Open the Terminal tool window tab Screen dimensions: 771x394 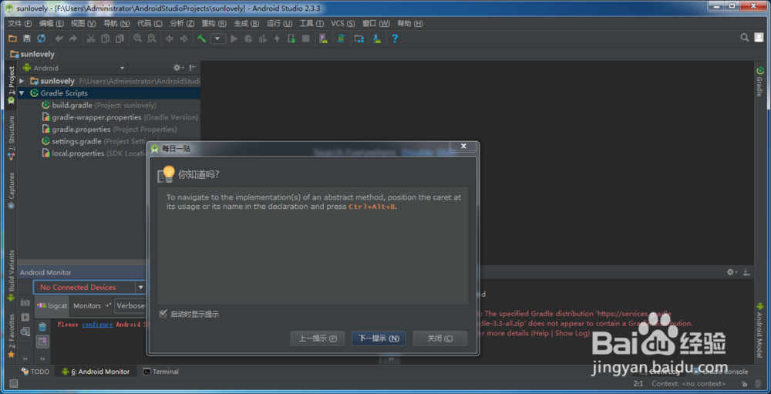pyautogui.click(x=161, y=372)
